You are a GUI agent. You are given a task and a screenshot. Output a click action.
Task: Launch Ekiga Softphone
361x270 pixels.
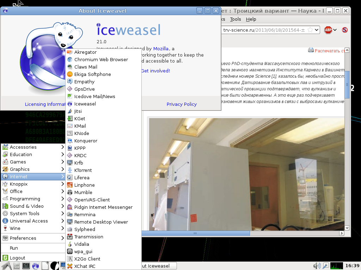coord(103,74)
